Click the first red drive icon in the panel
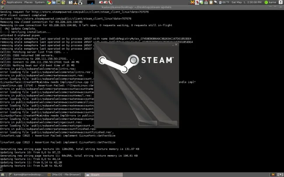284x177 pixels. (x=101, y=2)
